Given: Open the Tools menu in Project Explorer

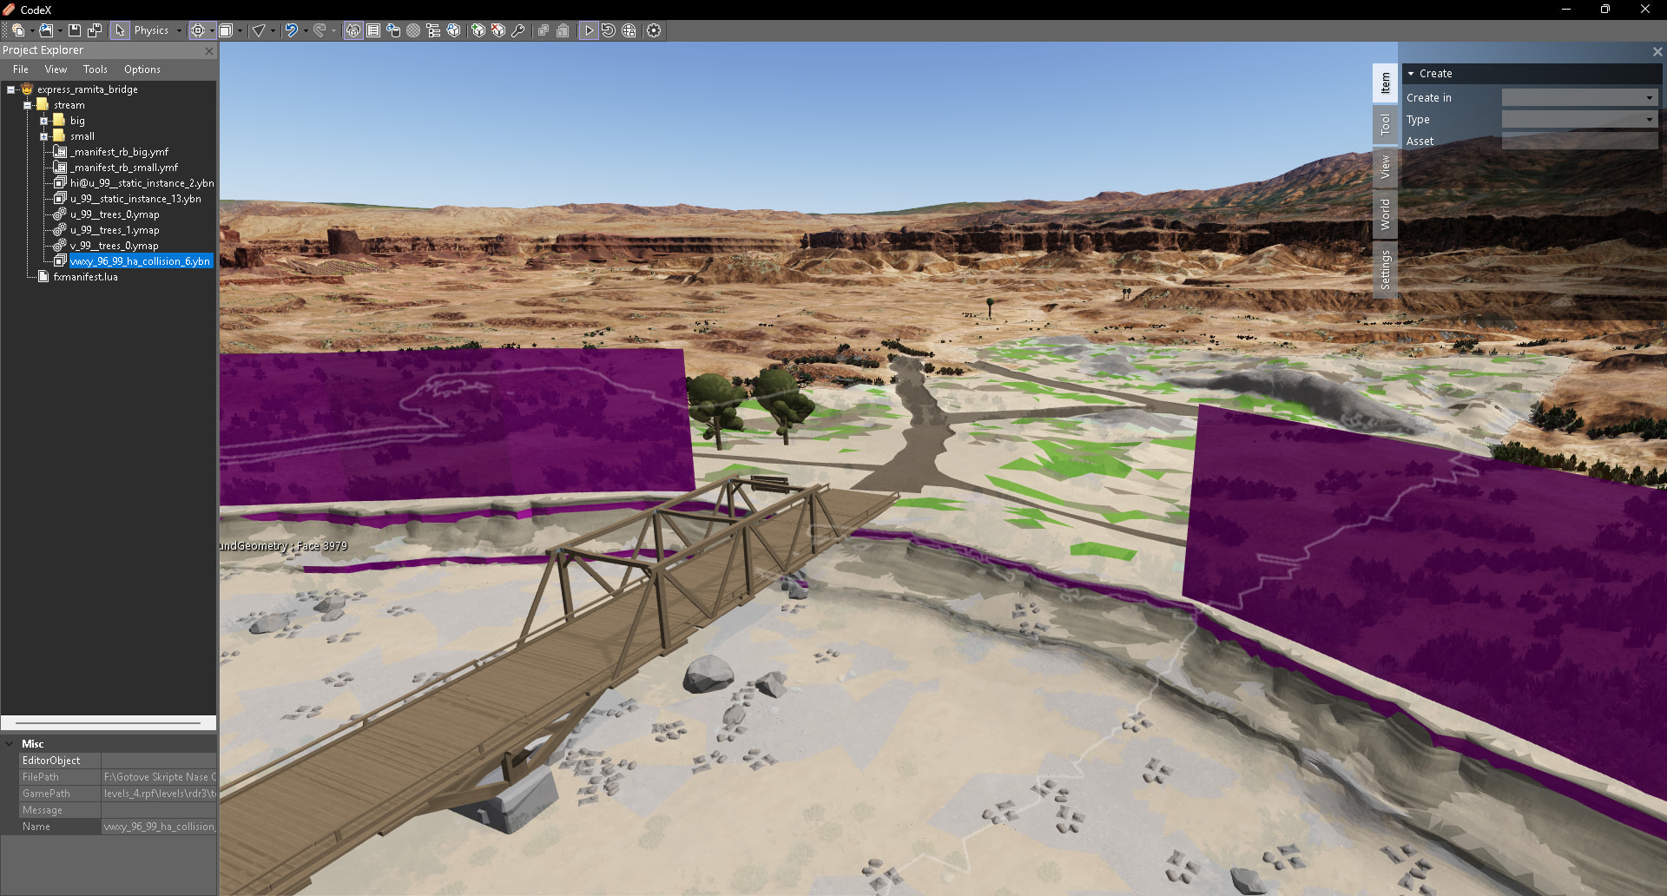Looking at the screenshot, I should coord(96,69).
